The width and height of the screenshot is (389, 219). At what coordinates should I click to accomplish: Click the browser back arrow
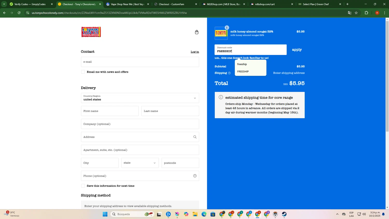[x=4, y=13]
